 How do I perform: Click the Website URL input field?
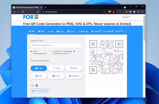(56, 45)
